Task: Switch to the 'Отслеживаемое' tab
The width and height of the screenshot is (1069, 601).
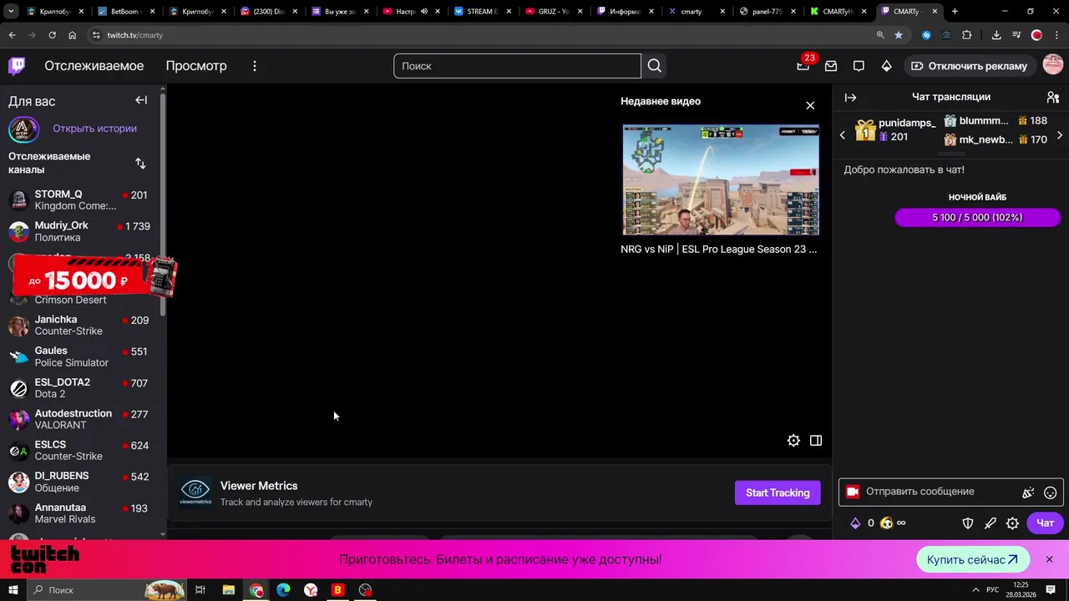Action: [94, 66]
